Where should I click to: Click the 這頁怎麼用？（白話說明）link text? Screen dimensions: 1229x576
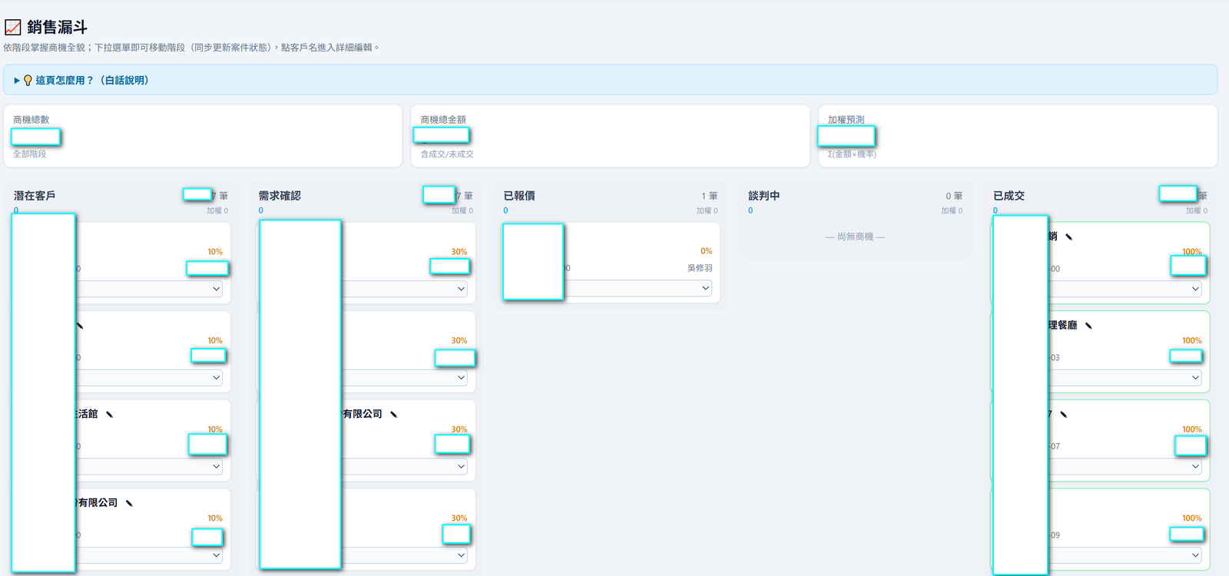pos(91,80)
